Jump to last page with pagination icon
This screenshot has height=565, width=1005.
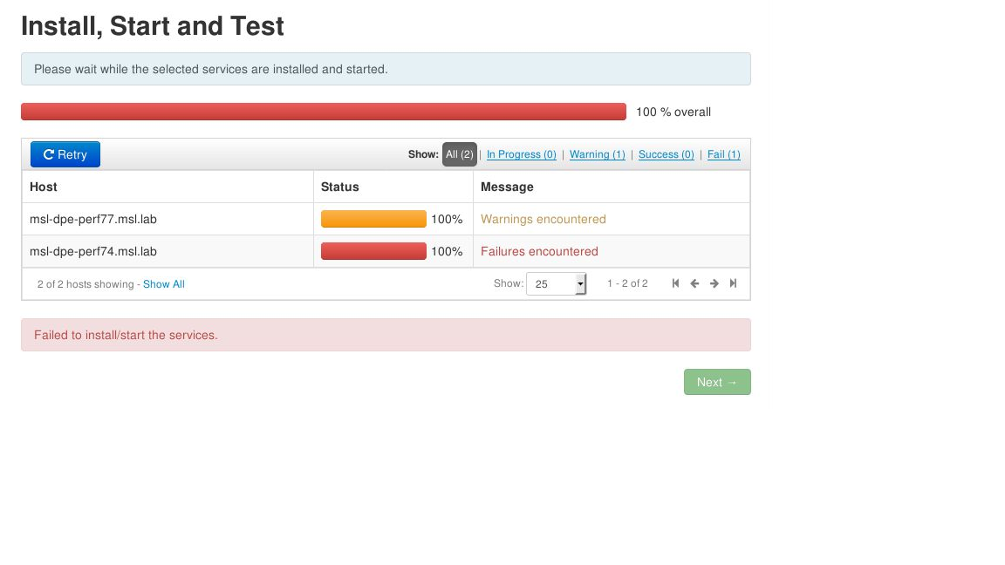[733, 282]
